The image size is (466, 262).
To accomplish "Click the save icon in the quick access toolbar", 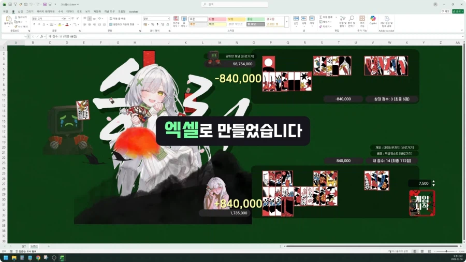I will tap(45, 5).
